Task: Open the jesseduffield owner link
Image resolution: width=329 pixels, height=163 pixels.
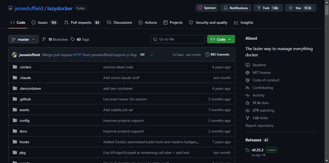Action: (x=29, y=8)
